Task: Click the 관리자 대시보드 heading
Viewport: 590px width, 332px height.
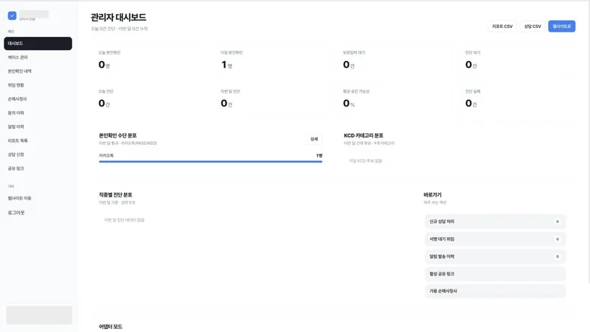Action: point(119,17)
